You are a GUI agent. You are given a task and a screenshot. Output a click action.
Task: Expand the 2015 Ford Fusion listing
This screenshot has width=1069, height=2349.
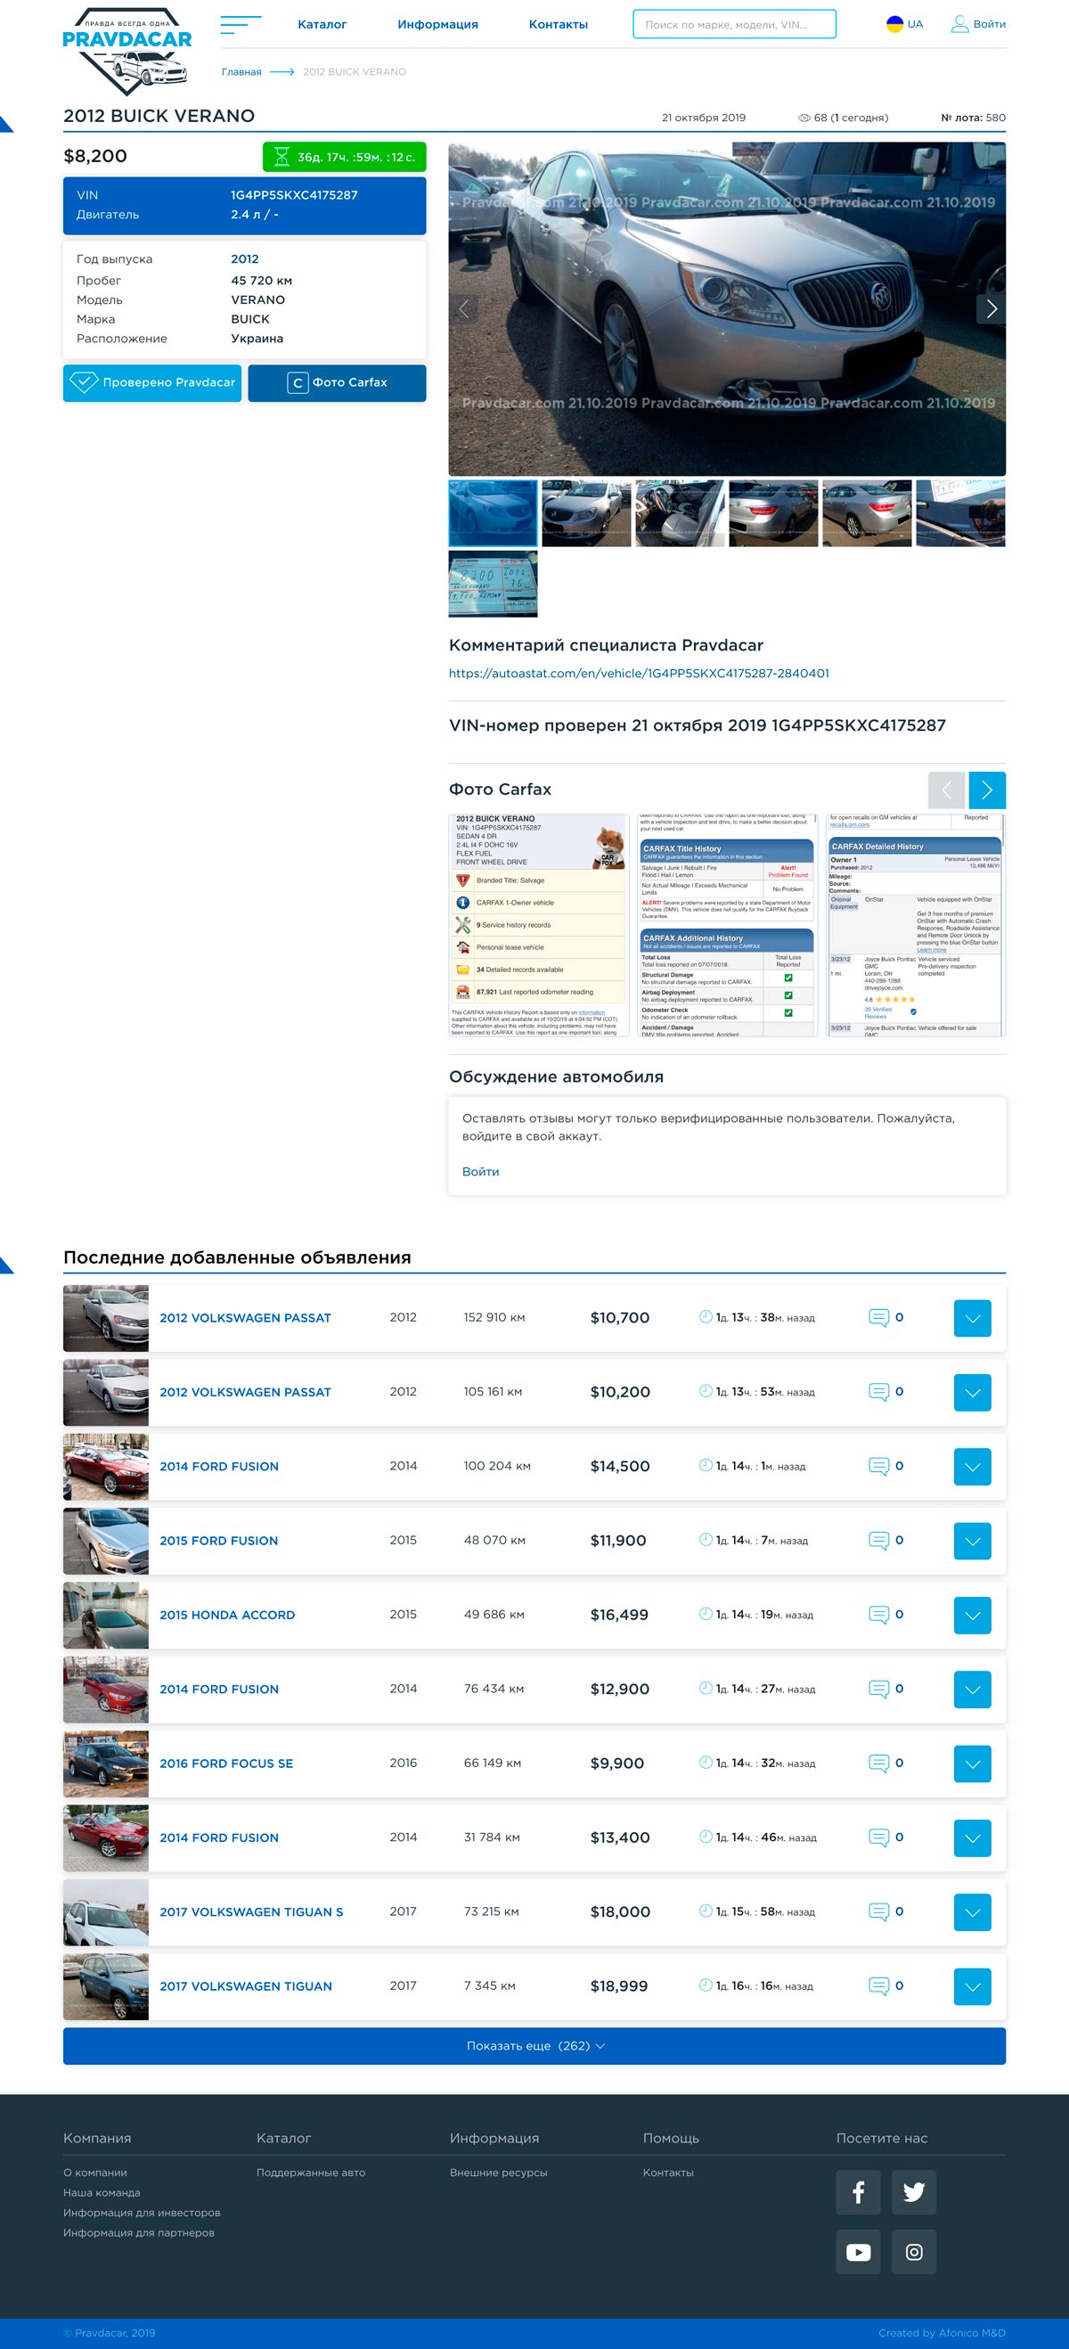[973, 1541]
